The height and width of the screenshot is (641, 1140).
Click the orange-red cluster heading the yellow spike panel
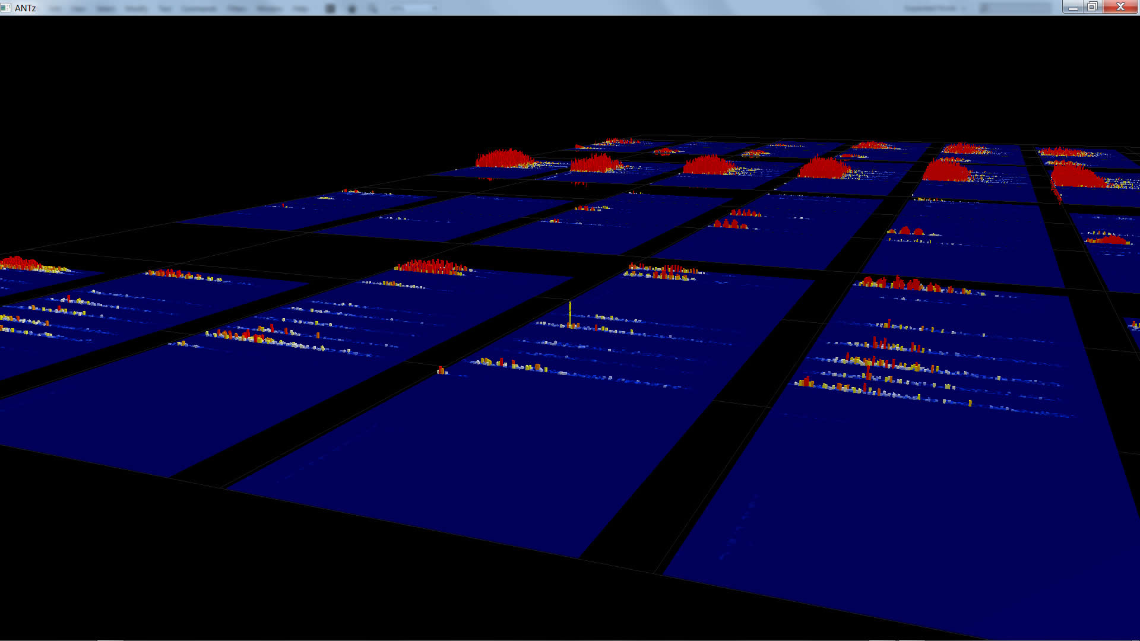pyautogui.click(x=662, y=272)
